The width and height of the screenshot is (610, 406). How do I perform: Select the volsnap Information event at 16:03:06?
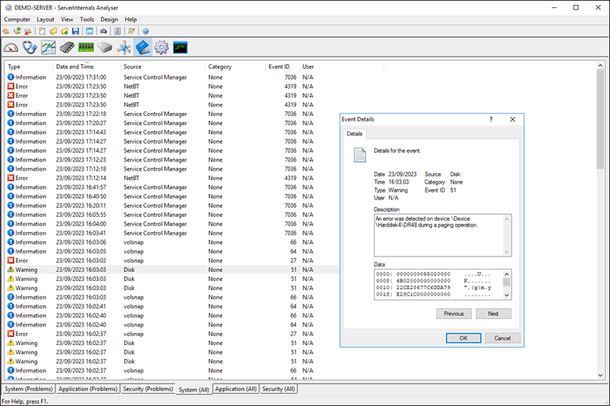click(x=172, y=243)
